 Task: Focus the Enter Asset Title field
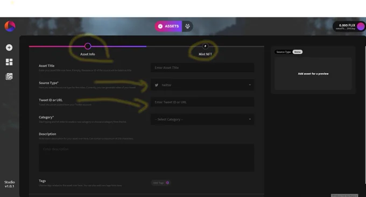[202, 68]
